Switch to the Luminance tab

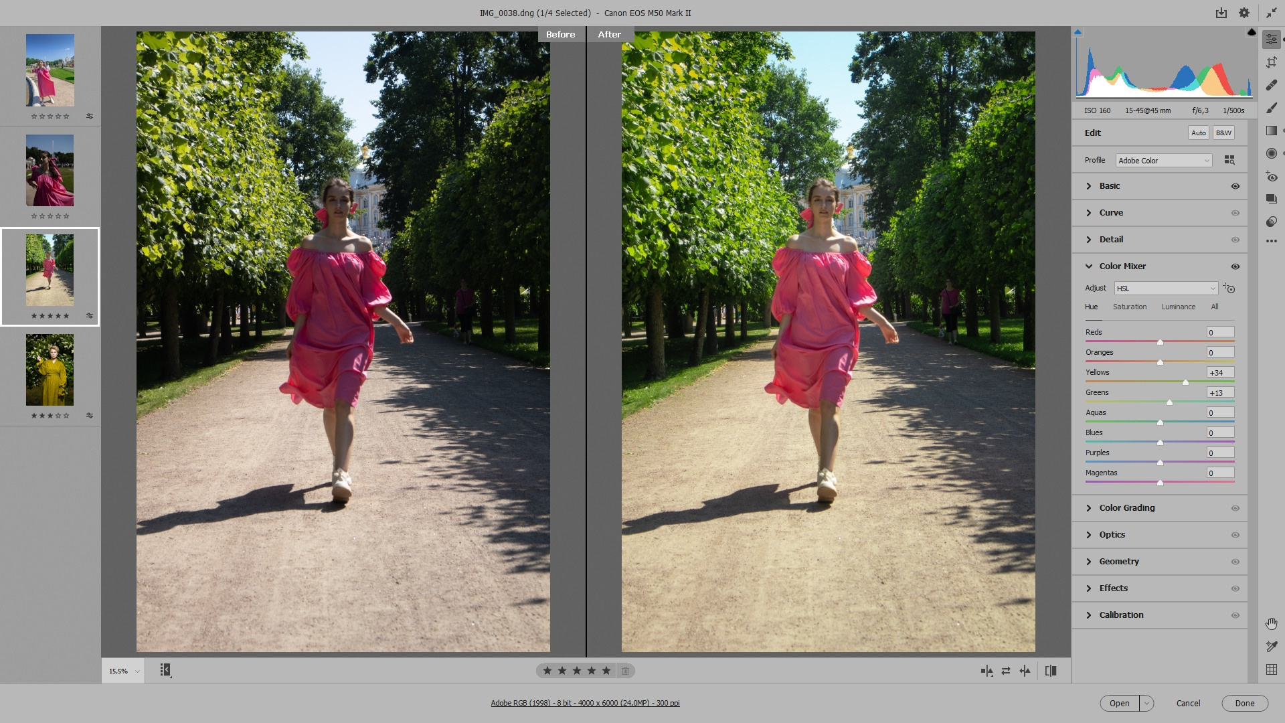point(1178,307)
